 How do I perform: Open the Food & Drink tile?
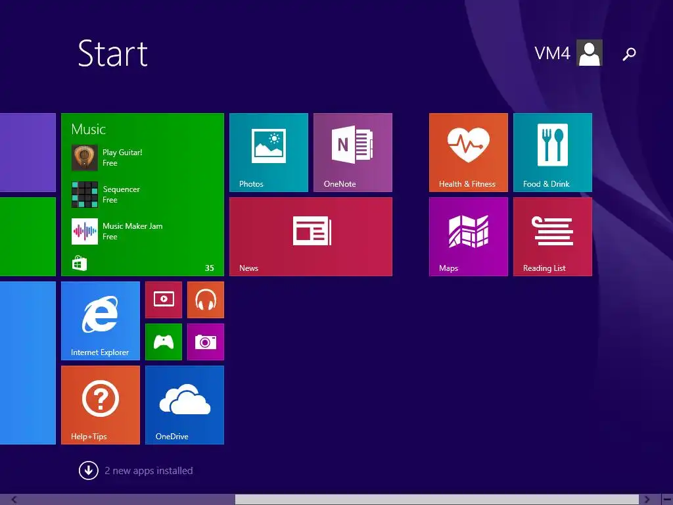tap(552, 153)
